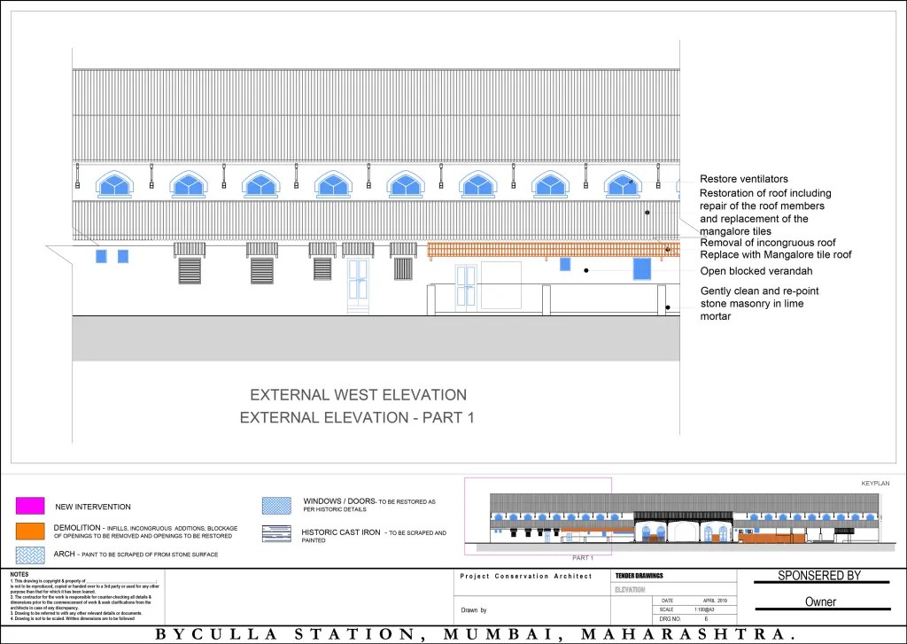Click the tall double door below the awning
This screenshot has width=907, height=644.
click(360, 284)
